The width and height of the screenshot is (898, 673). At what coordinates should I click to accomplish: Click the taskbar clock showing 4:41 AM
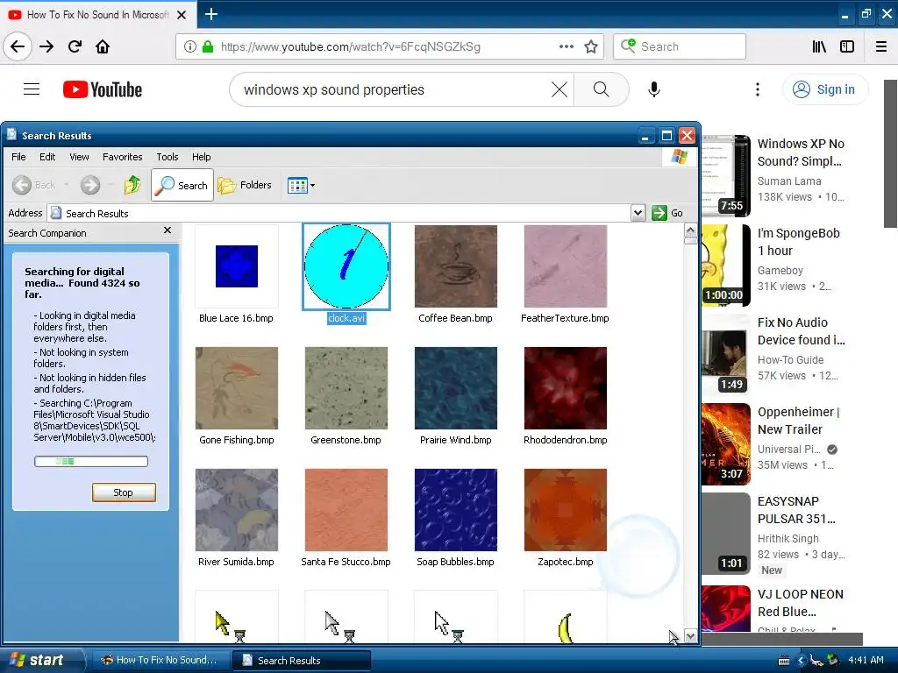(x=866, y=660)
